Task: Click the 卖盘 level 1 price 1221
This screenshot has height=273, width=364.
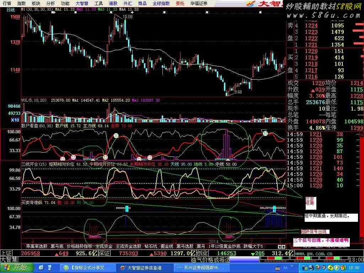Action: click(x=311, y=44)
